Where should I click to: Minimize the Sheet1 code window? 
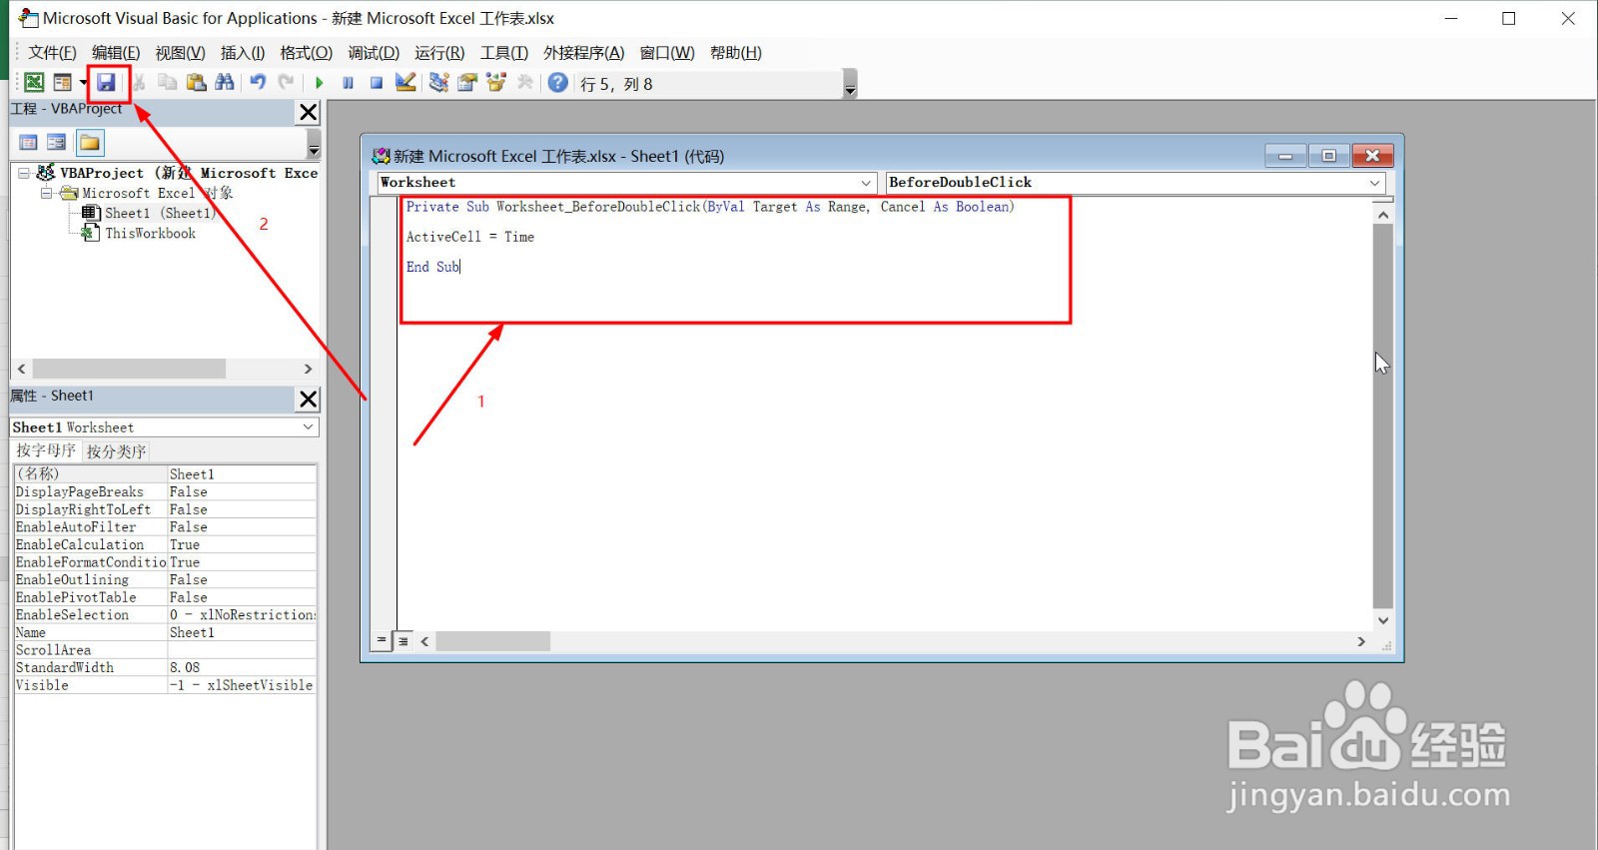(1285, 156)
